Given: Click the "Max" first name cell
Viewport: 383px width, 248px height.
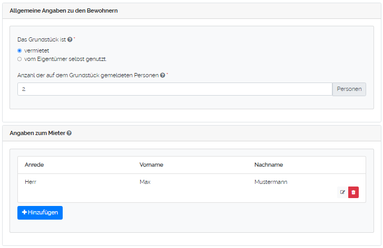Looking at the screenshot, I should pos(145,182).
